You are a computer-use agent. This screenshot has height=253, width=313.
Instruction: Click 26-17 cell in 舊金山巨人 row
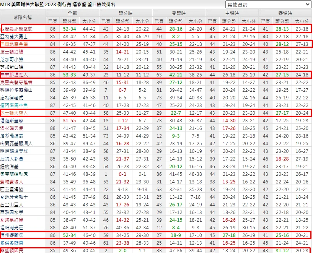(x=176, y=205)
